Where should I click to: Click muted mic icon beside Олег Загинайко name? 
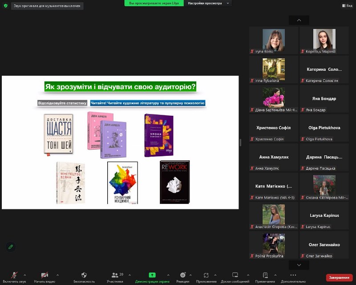(303, 256)
